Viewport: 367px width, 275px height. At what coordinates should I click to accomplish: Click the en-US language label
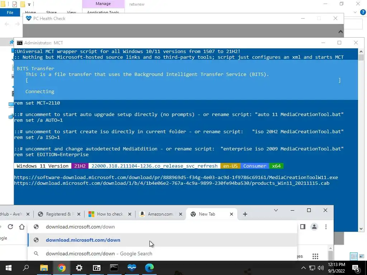tap(230, 166)
